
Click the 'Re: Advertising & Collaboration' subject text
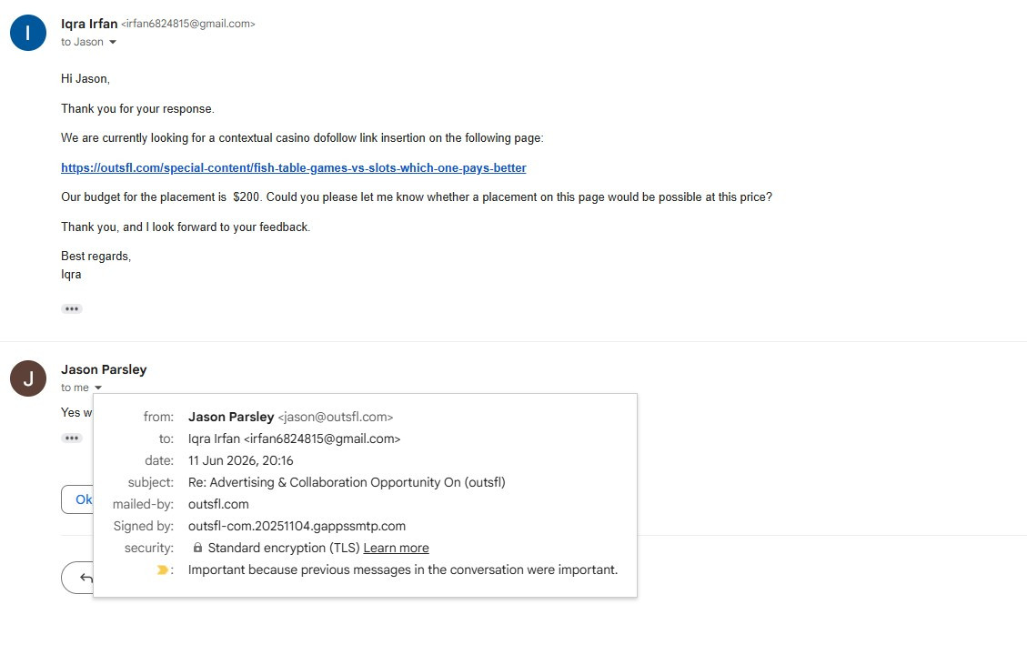coord(347,482)
